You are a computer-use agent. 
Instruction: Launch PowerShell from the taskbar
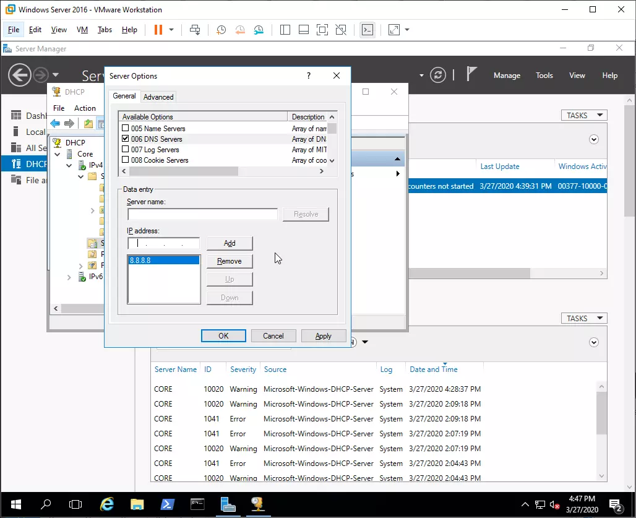[168, 504]
